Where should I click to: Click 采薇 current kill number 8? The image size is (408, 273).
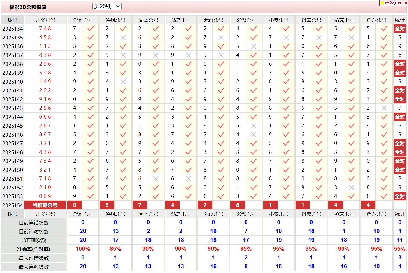[x=238, y=205]
